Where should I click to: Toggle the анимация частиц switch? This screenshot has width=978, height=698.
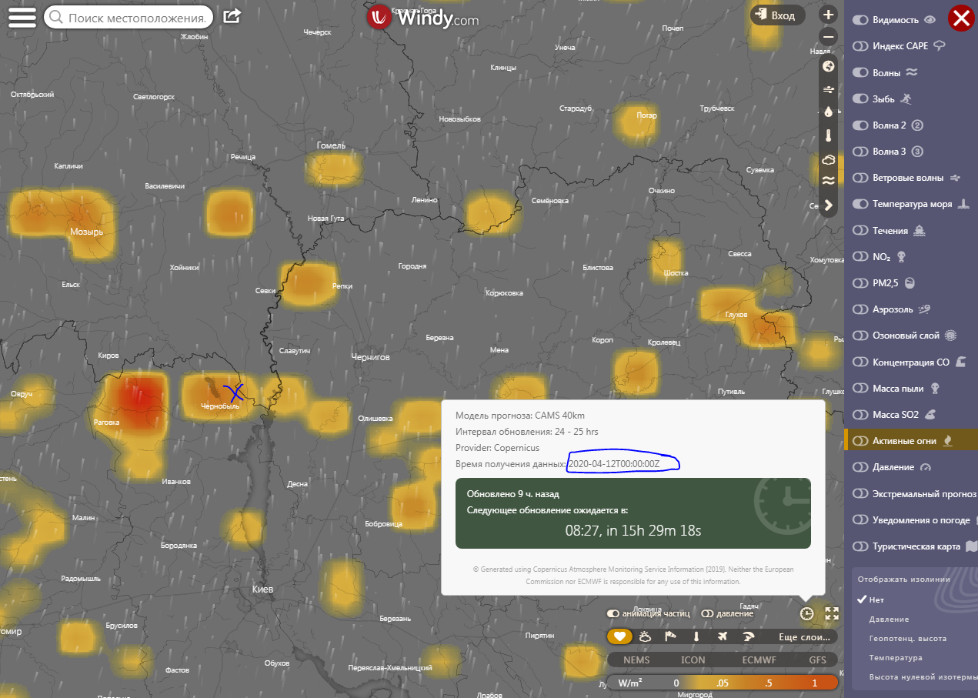tap(648, 613)
